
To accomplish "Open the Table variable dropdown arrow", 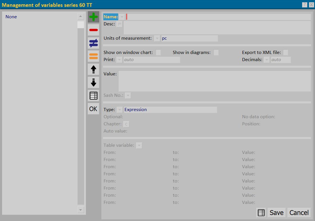I will coord(139,145).
